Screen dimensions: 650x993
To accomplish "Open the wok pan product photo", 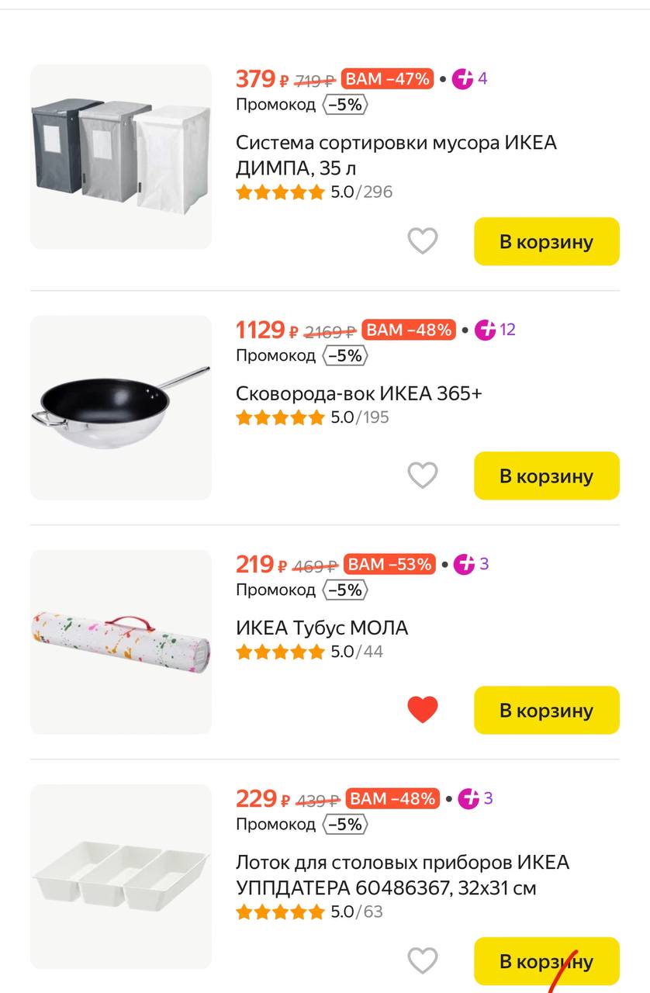I will point(120,407).
